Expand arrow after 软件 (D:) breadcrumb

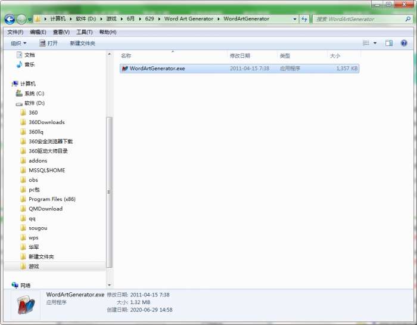click(101, 19)
